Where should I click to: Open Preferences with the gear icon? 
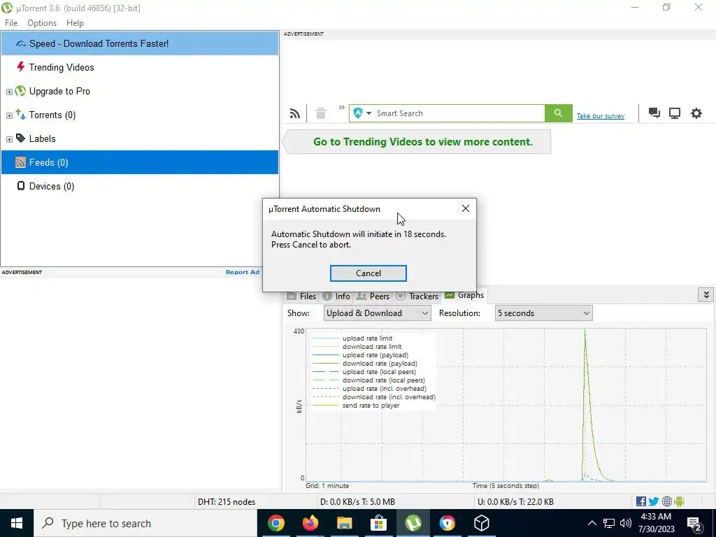pyautogui.click(x=696, y=113)
